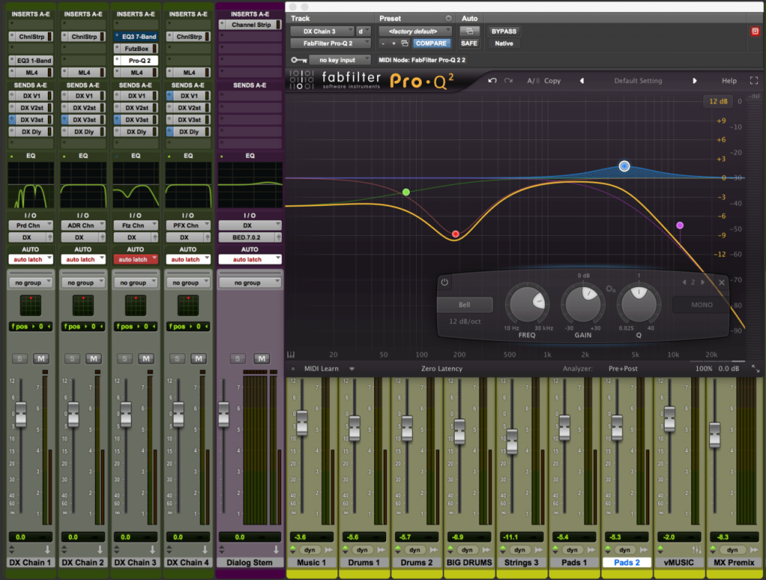
Task: Click the gain-Q link gear icon
Action: coord(610,289)
